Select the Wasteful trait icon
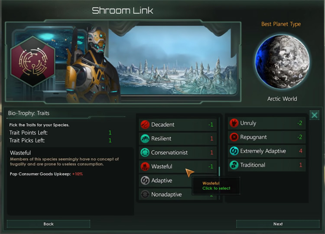325x234 pixels. click(x=145, y=166)
